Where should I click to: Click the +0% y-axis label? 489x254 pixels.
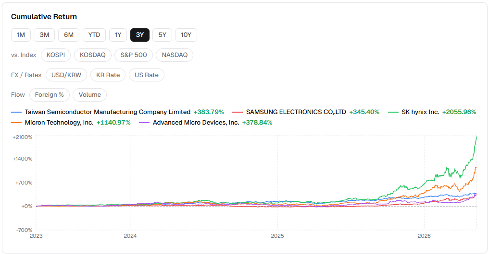click(26, 207)
